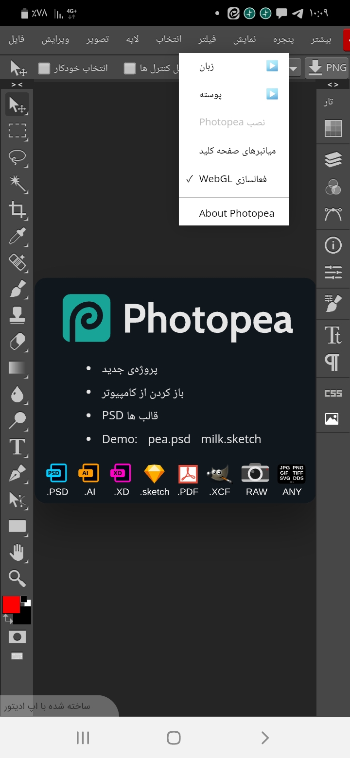Enable the انتخاب خودکار checkbox
Image resolution: width=350 pixels, height=758 pixels.
pyautogui.click(x=44, y=69)
